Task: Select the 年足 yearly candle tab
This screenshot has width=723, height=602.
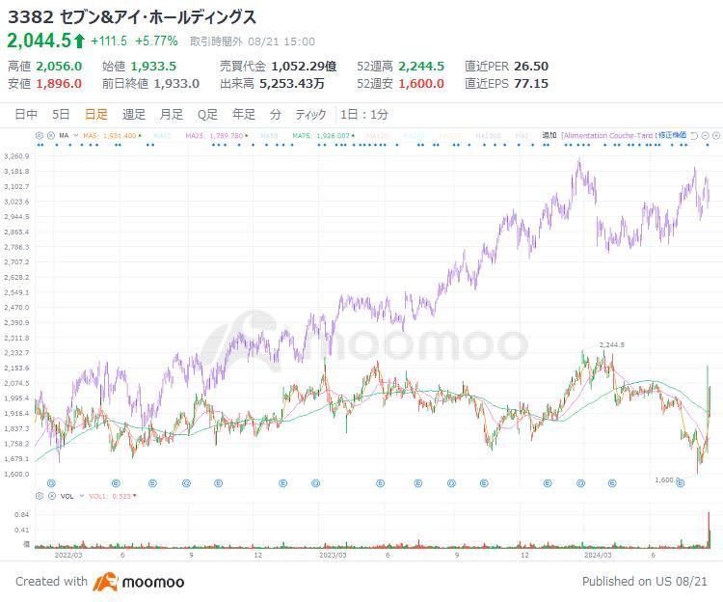Action: tap(244, 115)
